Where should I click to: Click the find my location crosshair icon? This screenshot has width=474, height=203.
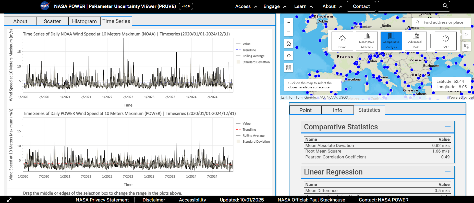(289, 56)
